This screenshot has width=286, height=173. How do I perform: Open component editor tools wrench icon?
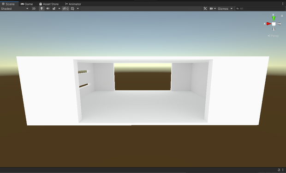click(x=205, y=9)
